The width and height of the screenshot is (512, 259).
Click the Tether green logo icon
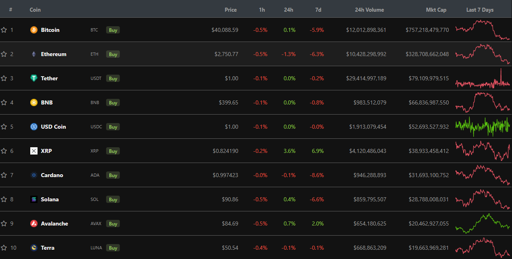34,78
